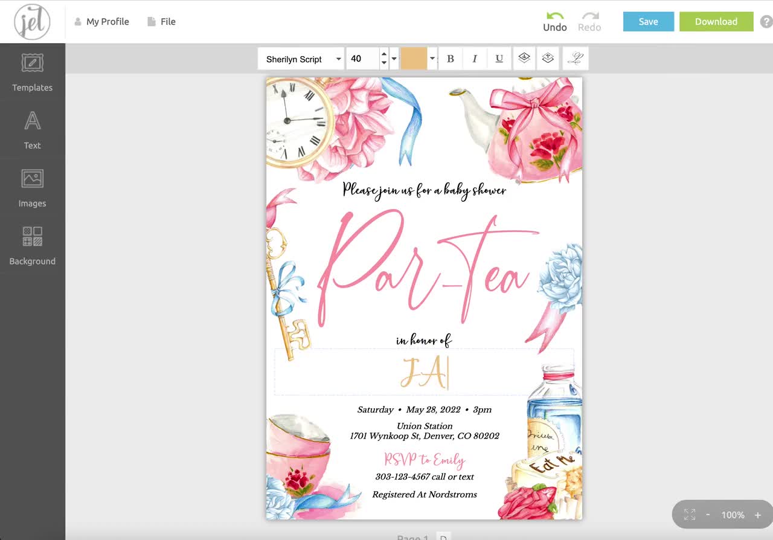
Task: Toggle bold formatting on selected text
Action: click(x=450, y=58)
